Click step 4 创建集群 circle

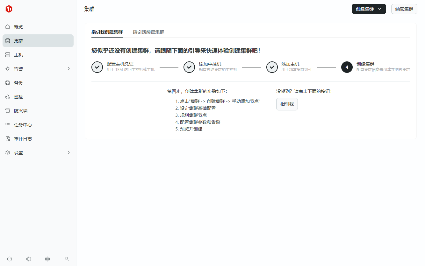coord(347,67)
